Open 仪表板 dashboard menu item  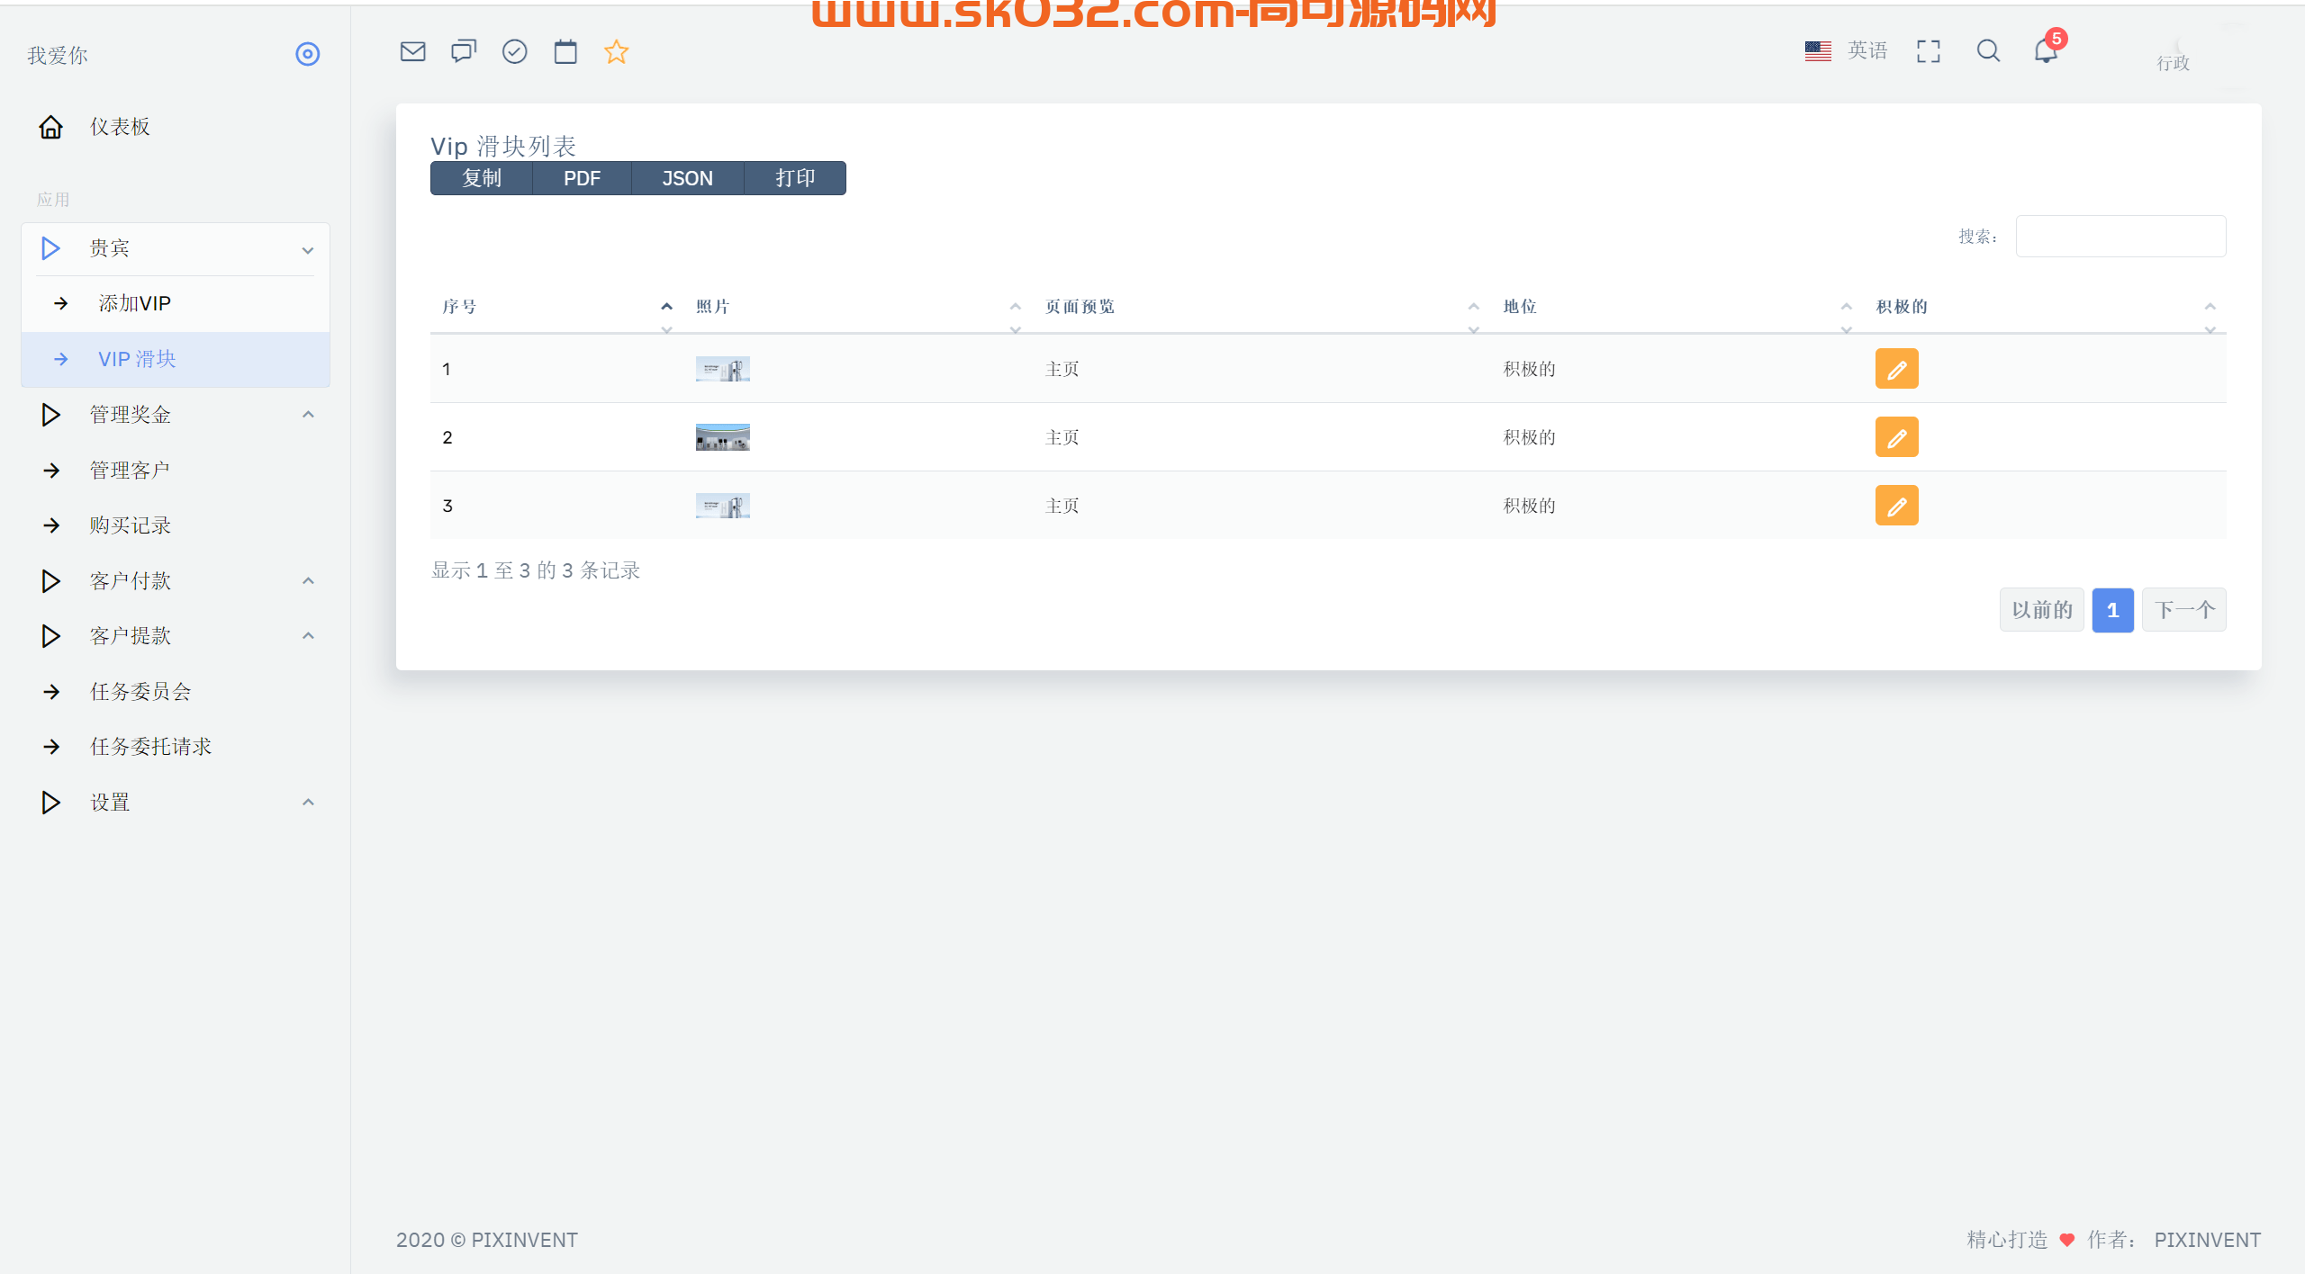pyautogui.click(x=176, y=127)
